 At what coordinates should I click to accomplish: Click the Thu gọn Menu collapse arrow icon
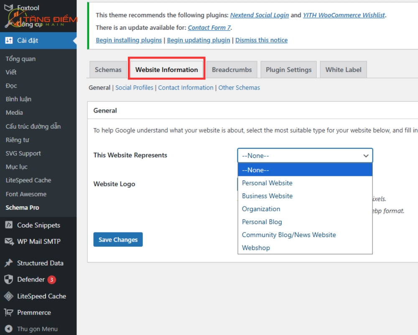9,329
